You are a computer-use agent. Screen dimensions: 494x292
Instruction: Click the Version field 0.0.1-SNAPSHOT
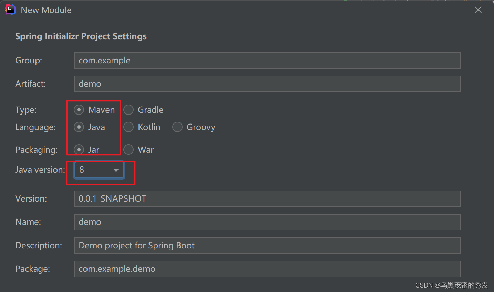pos(267,199)
